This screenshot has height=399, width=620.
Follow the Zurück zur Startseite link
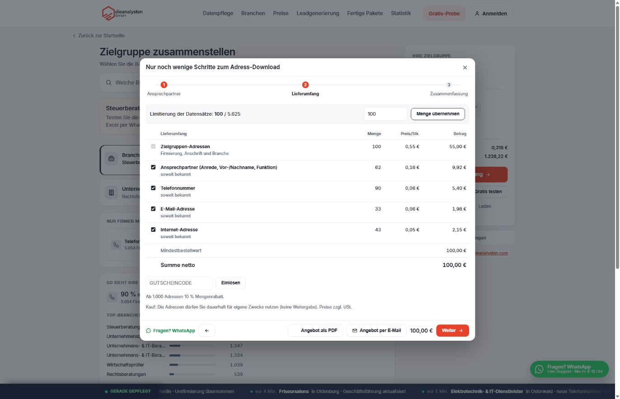(99, 35)
